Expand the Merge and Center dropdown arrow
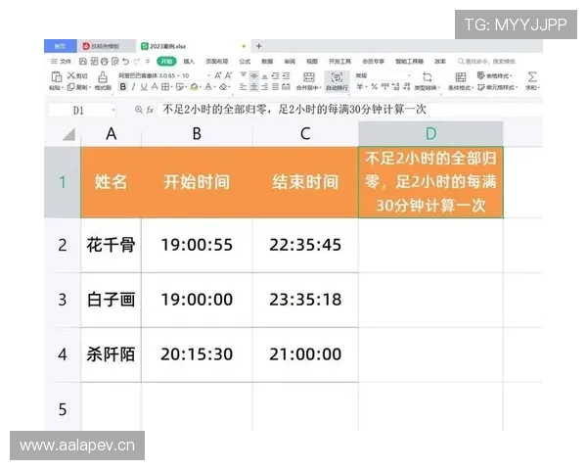Image resolution: width=587 pixels, height=470 pixels. click(321, 88)
